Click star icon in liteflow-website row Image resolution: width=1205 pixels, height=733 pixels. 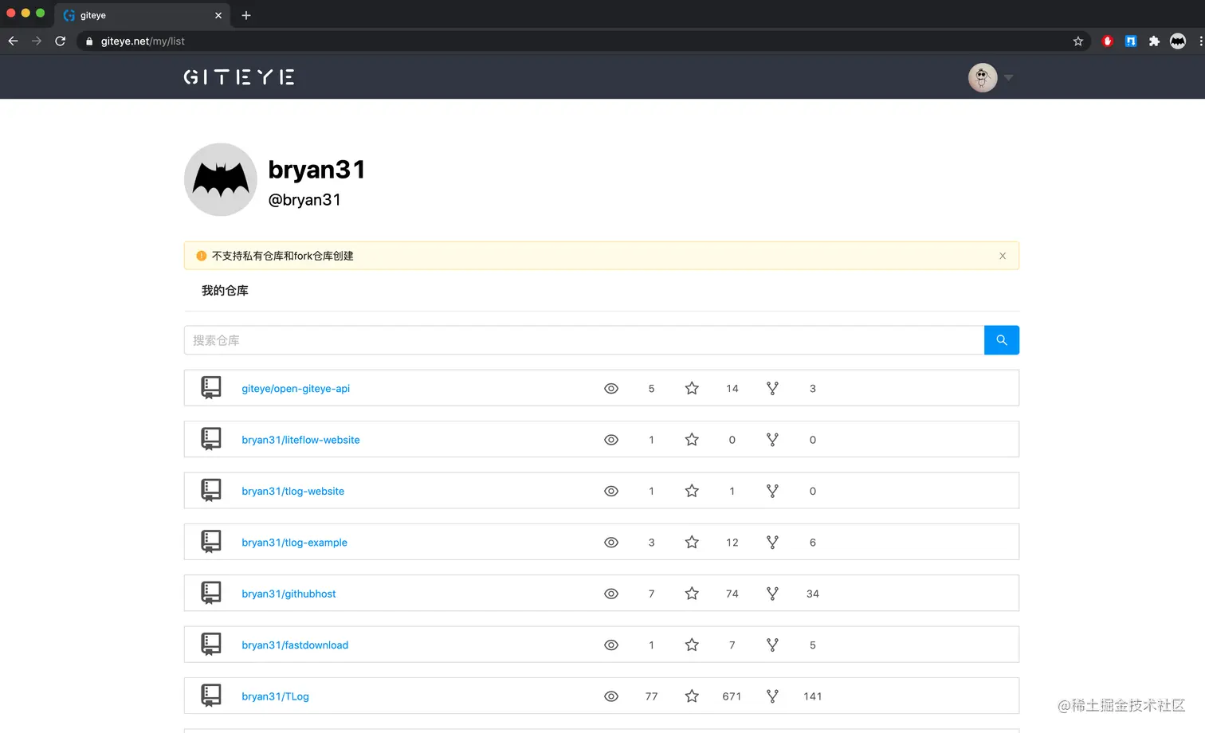point(692,439)
